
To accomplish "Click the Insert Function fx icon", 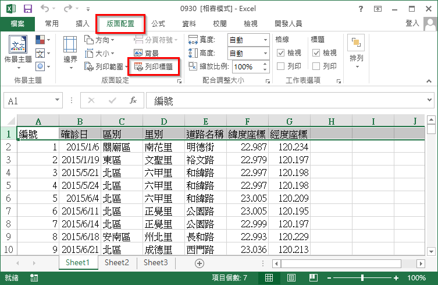I will tap(133, 100).
